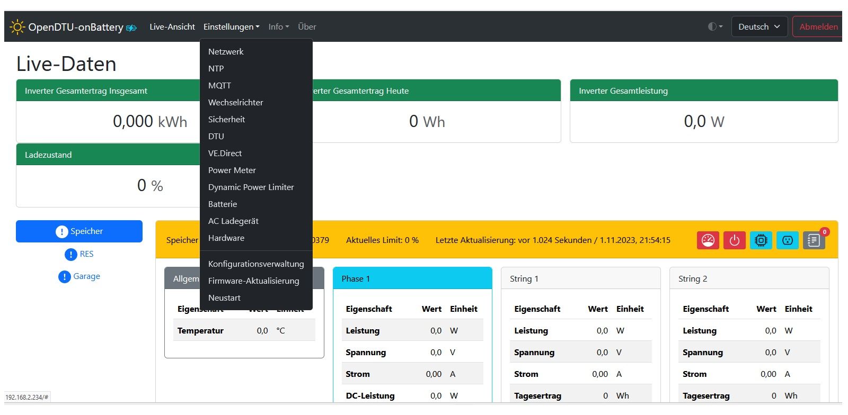Click the Spannung row in String 2
This screenshot has width=848, height=415.
pos(749,352)
